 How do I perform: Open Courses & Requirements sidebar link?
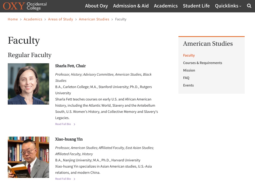click(202, 63)
